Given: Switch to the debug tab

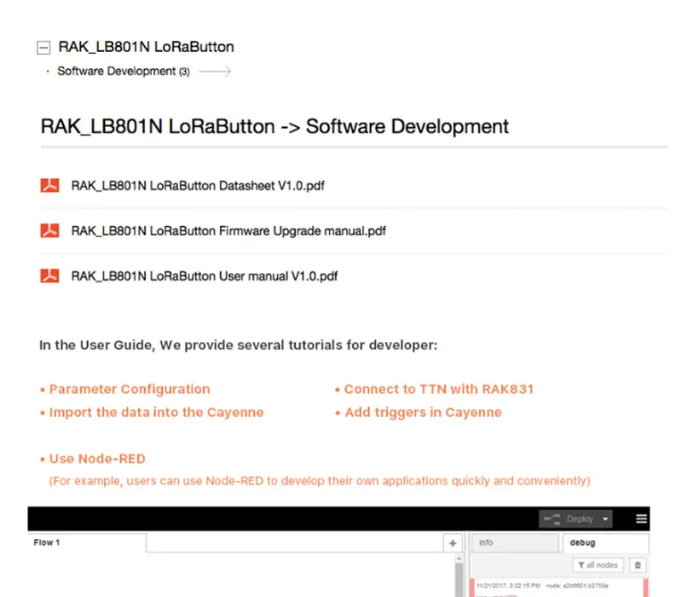Looking at the screenshot, I should tap(605, 542).
